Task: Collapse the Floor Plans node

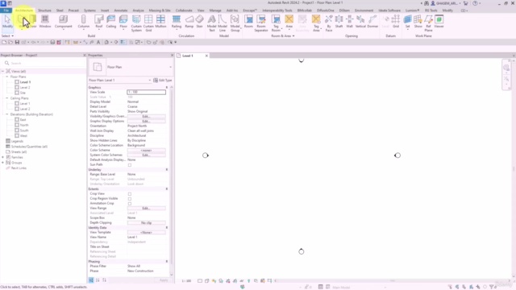Action: pyautogui.click(x=7, y=77)
